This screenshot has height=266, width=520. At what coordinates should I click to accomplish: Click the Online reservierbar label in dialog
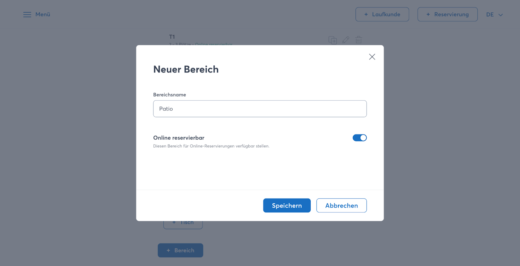point(179,138)
